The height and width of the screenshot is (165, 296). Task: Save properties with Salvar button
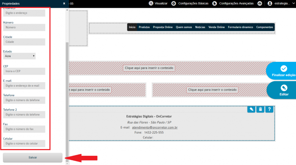[33, 158]
